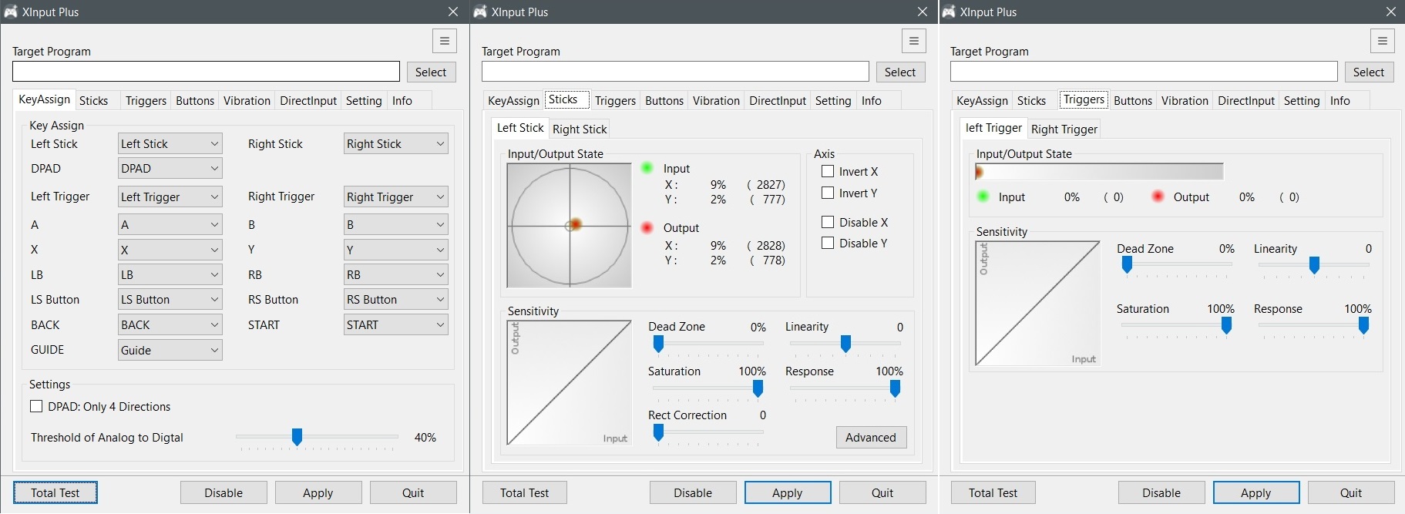Click controller app icon in left window title bar
The width and height of the screenshot is (1405, 514).
click(11, 12)
